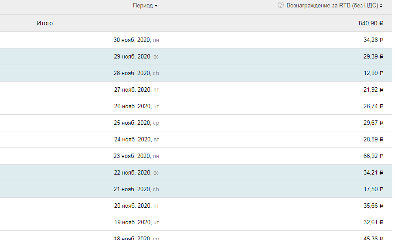This screenshot has width=398, height=240.
Task: Sort by Вознаграждение за RTB column
Action: click(x=334, y=6)
